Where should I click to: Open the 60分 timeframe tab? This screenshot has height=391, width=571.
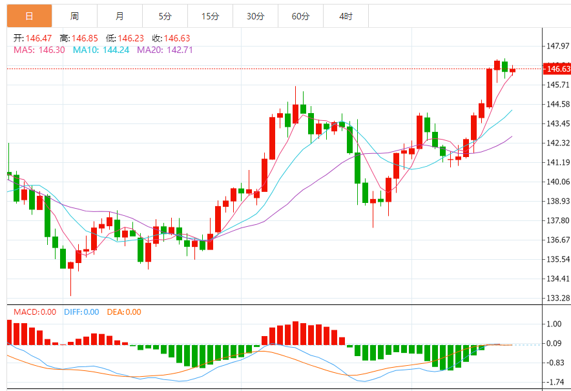coord(300,16)
